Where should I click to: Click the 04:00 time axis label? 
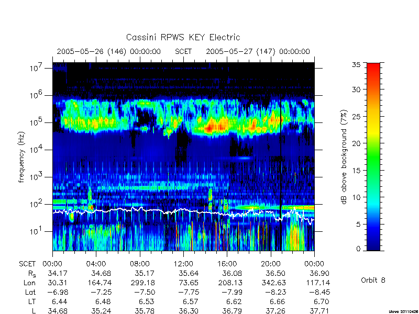(96, 264)
